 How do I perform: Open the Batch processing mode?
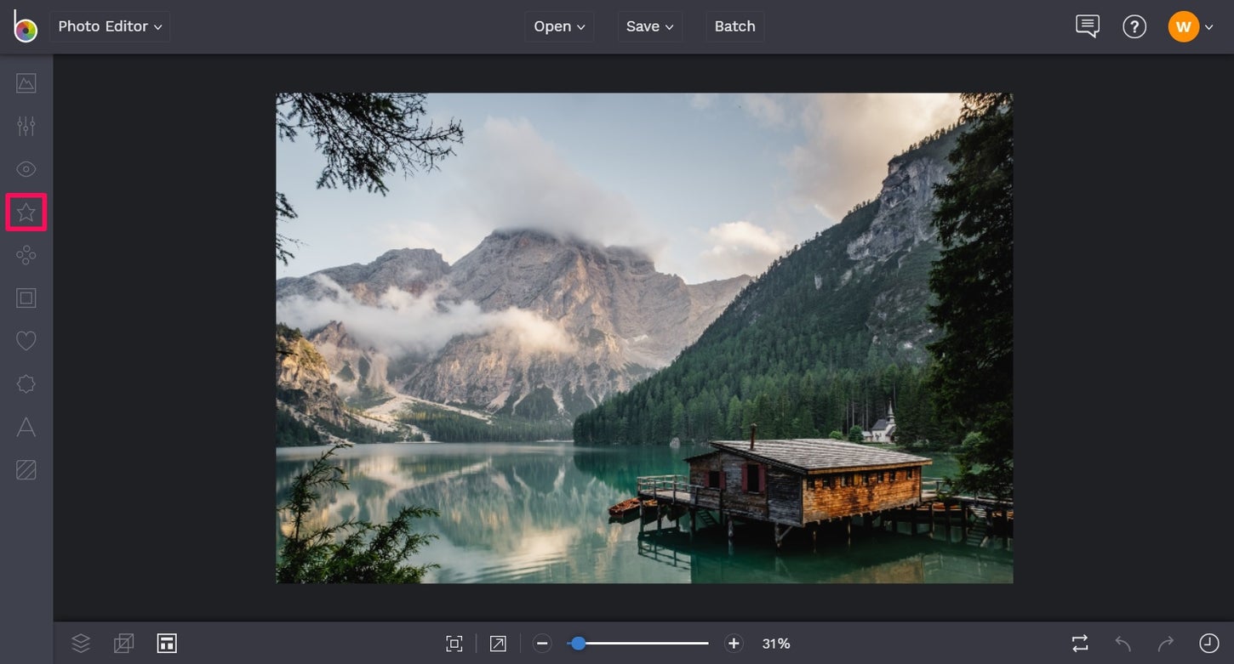734,26
